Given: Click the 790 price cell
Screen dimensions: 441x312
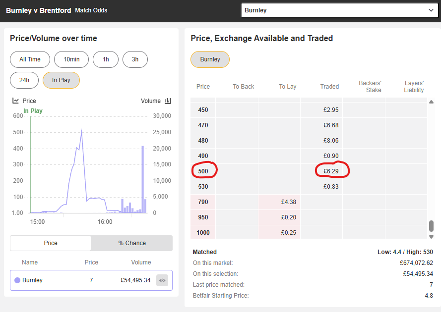Looking at the screenshot, I should [x=203, y=202].
